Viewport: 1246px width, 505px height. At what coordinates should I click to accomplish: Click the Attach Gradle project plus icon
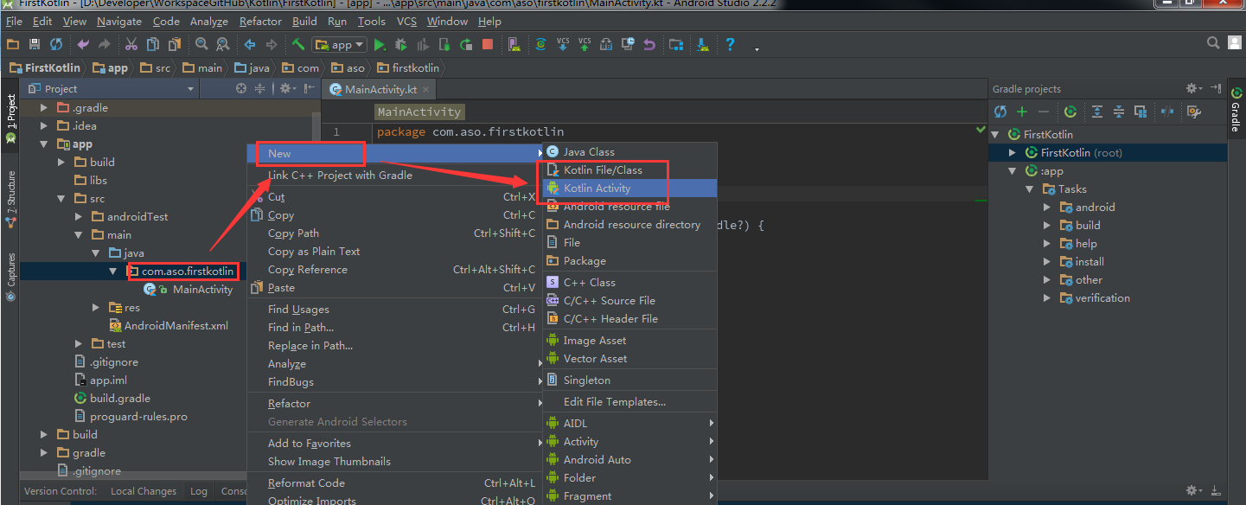pyautogui.click(x=1022, y=112)
